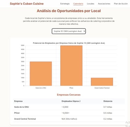Click the Grand Central Terminal axis label

102,88
